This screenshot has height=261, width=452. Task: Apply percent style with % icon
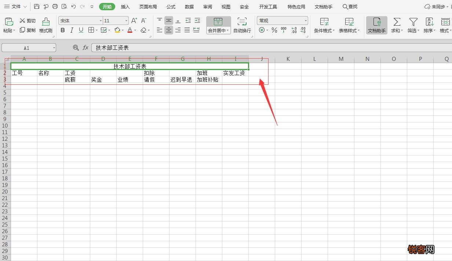click(x=274, y=30)
